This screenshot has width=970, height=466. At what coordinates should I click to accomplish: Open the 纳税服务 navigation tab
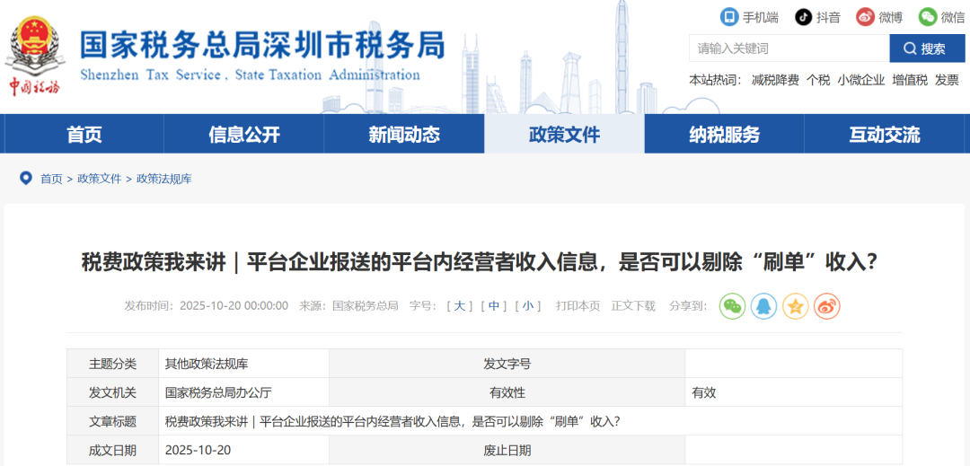pyautogui.click(x=725, y=134)
